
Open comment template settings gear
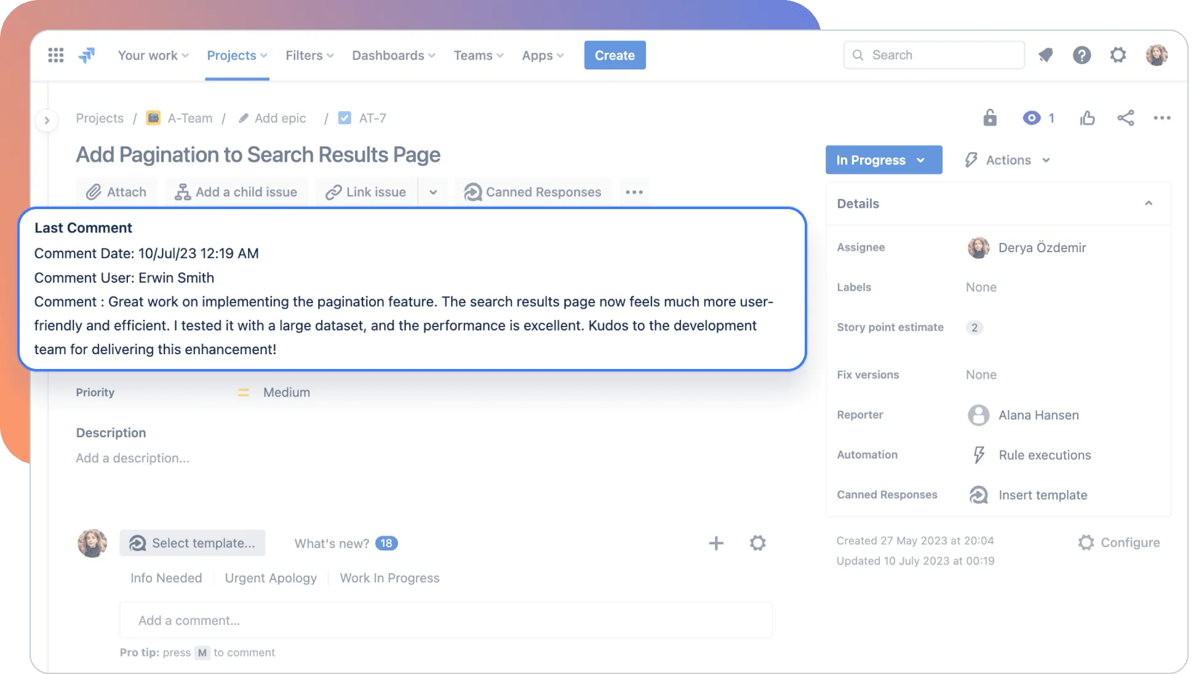coord(757,543)
